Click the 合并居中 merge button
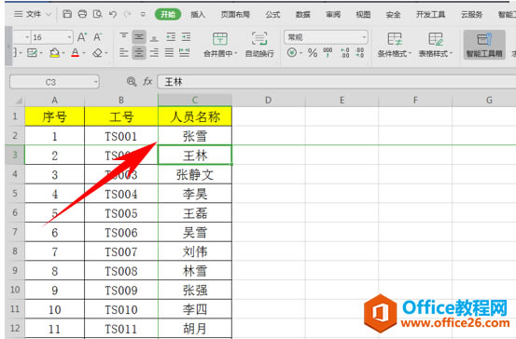 click(x=220, y=45)
